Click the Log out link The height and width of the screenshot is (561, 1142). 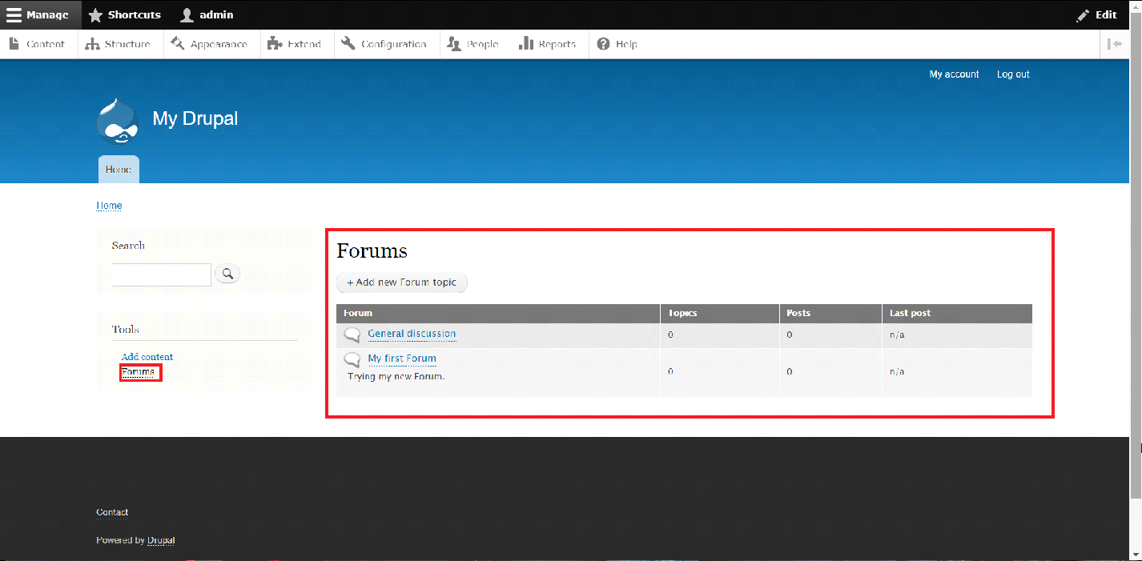pos(1013,74)
